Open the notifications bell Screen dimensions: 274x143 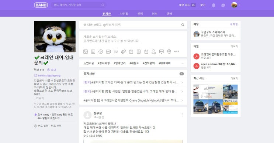click(214, 5)
